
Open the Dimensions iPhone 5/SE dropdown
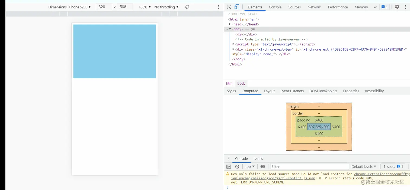coord(69,7)
